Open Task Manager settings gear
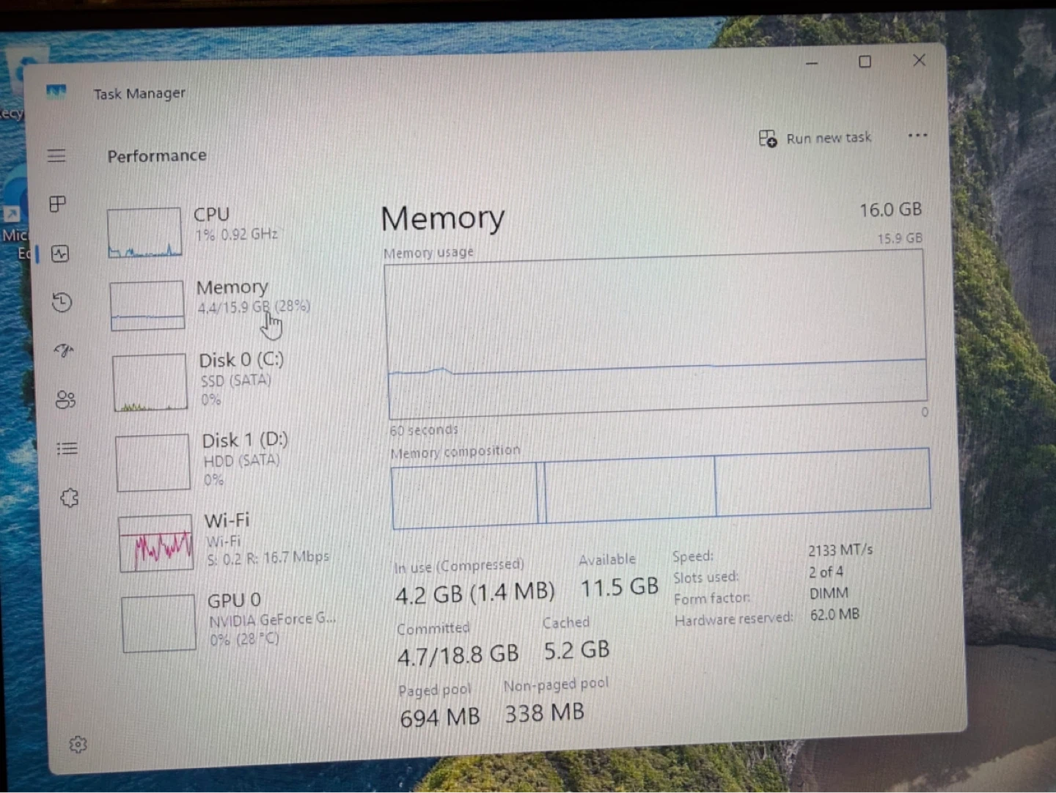The width and height of the screenshot is (1056, 793). (78, 745)
